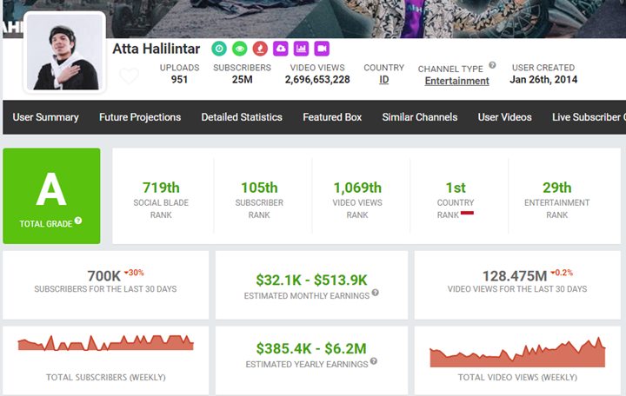
Task: Click the Total Subscribers weekly chart
Action: tap(106, 342)
